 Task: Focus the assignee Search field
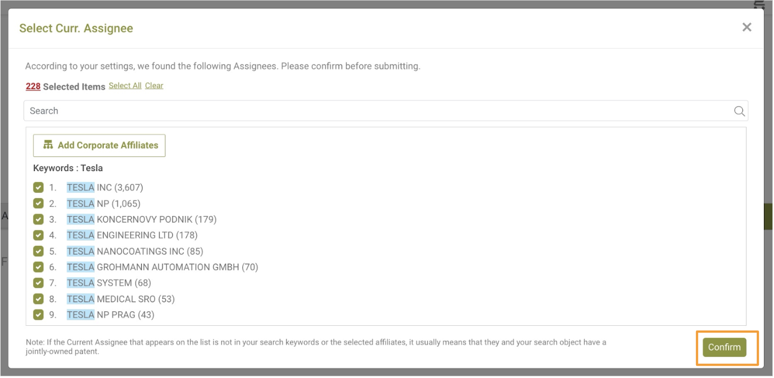point(386,111)
